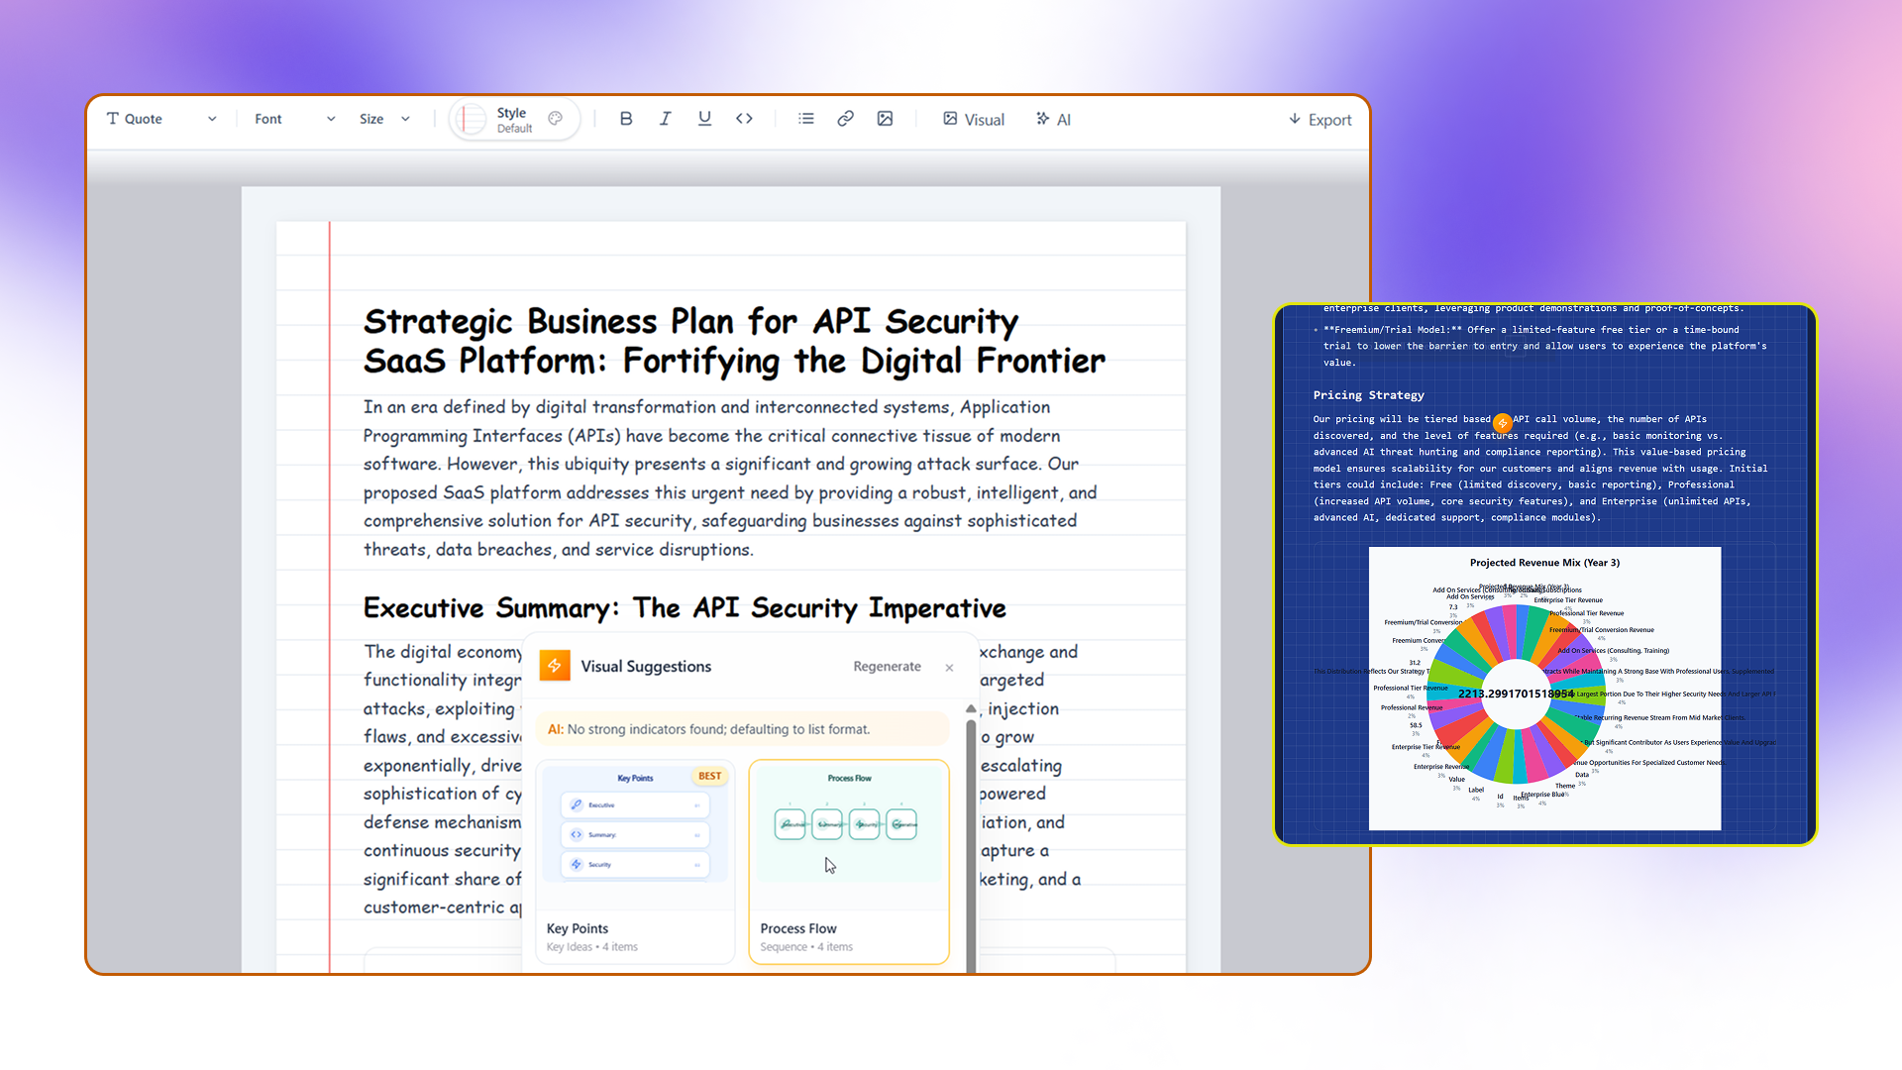Click the orange AI marker in Pricing Strategy
The image size is (1902, 1070).
1503,423
